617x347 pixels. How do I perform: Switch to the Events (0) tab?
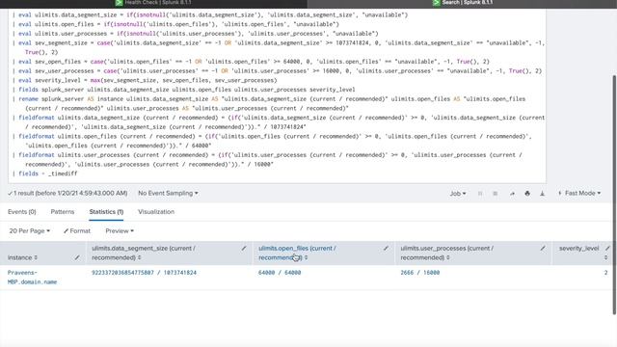(x=21, y=212)
